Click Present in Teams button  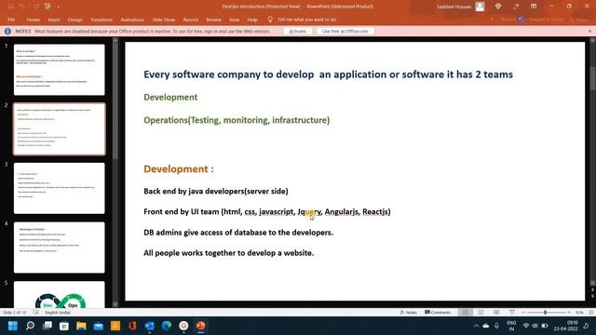coord(547,20)
